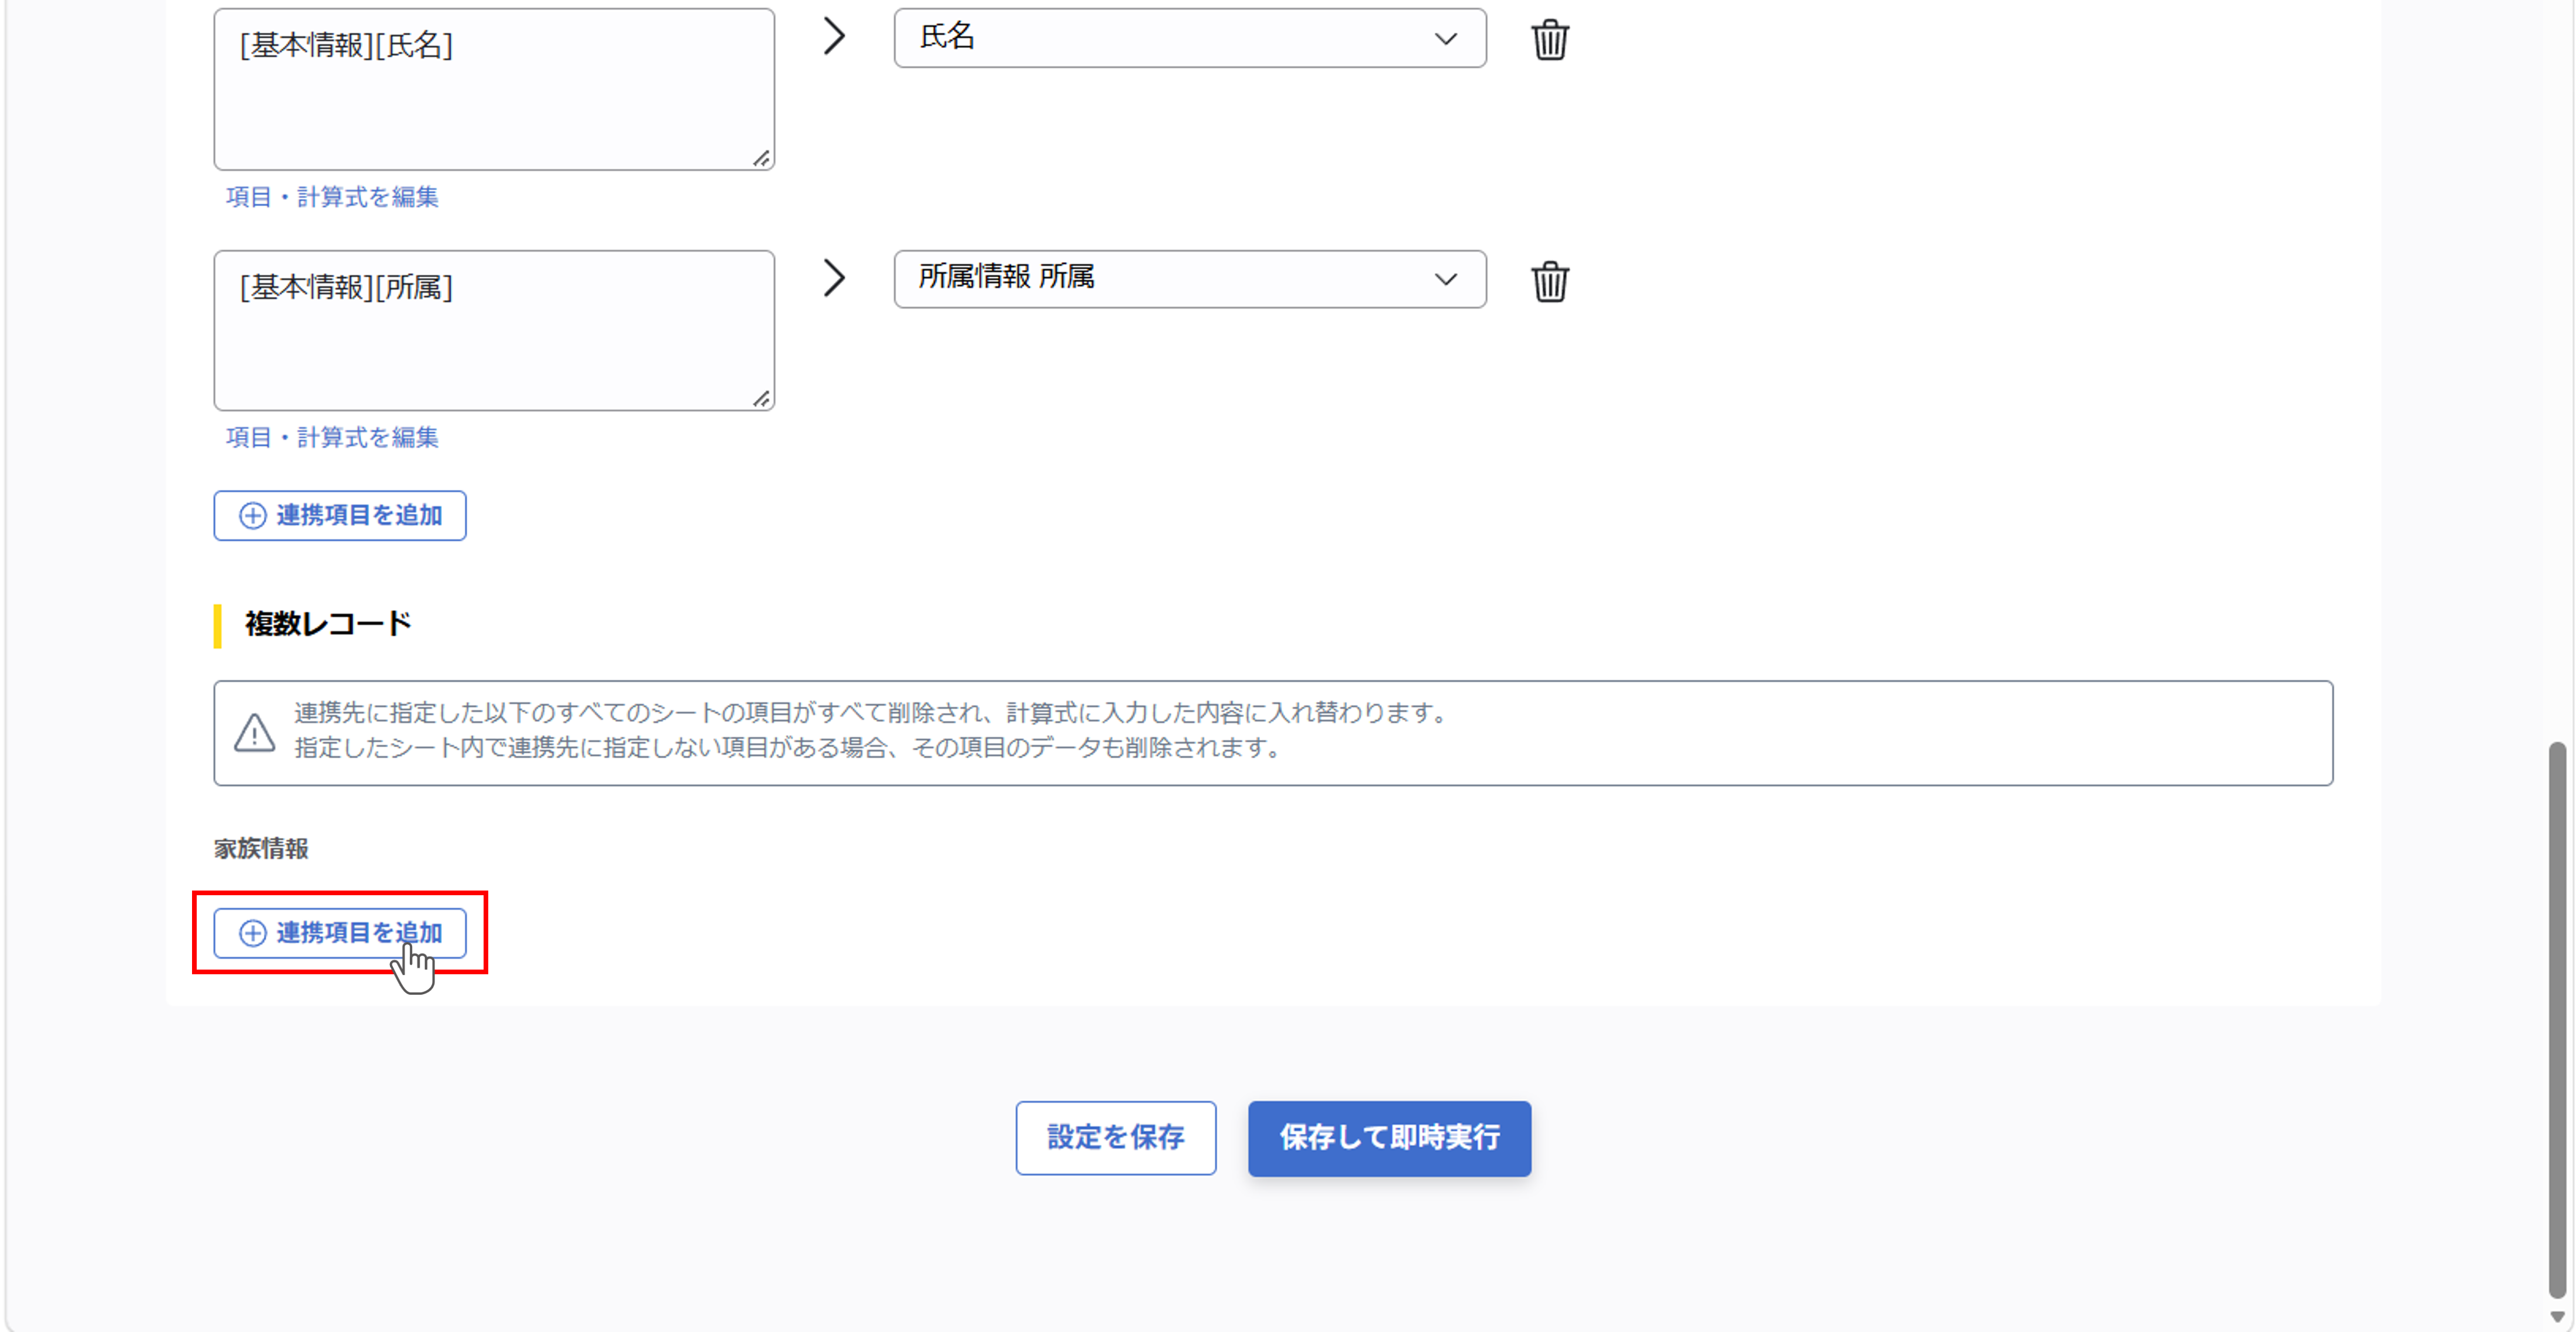The width and height of the screenshot is (2576, 1332).
Task: Click the warning text starting 連携先に指定した
Action: (870, 713)
